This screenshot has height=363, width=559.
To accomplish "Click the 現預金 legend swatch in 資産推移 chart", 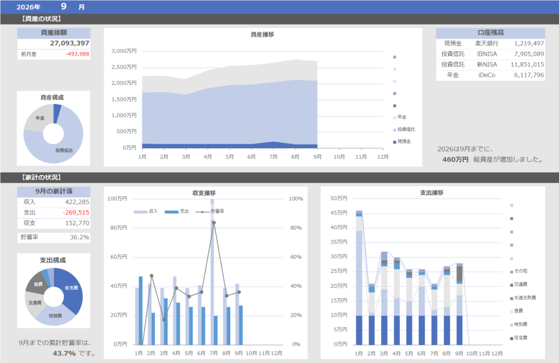I will coord(395,142).
